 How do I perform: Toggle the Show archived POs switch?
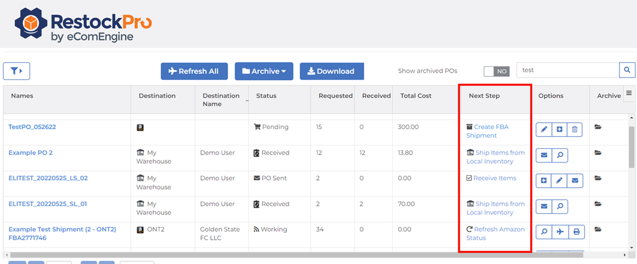click(496, 71)
